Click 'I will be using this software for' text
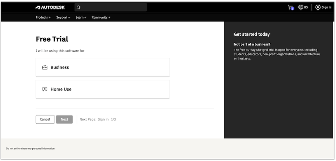The height and width of the screenshot is (161, 336). click(x=60, y=51)
